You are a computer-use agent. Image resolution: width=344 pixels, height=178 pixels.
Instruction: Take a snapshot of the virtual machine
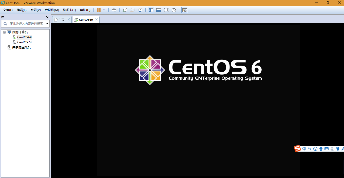125,10
